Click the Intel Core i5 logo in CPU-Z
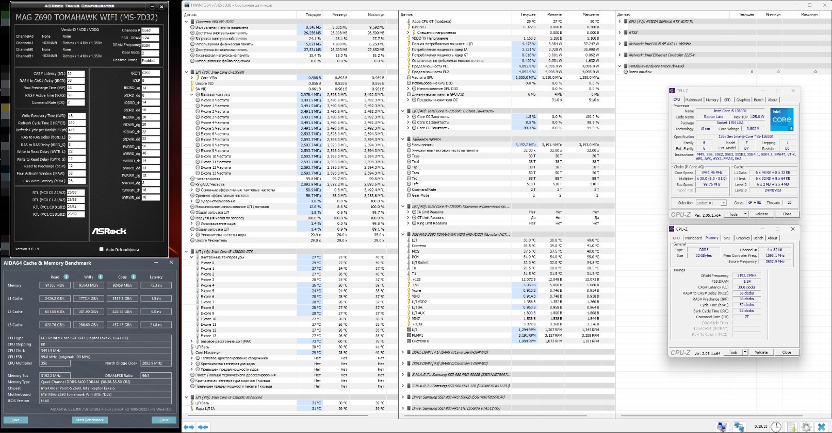Screen dimensions: 832x433 point(782,120)
